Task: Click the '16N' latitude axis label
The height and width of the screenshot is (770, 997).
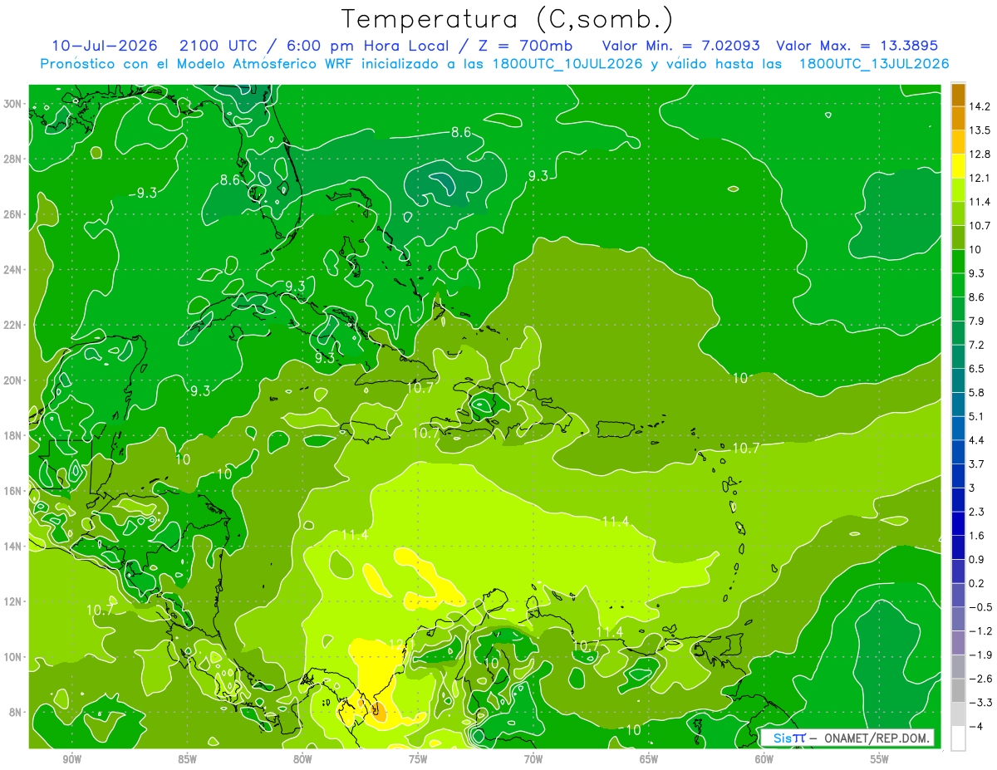Action: (x=14, y=491)
